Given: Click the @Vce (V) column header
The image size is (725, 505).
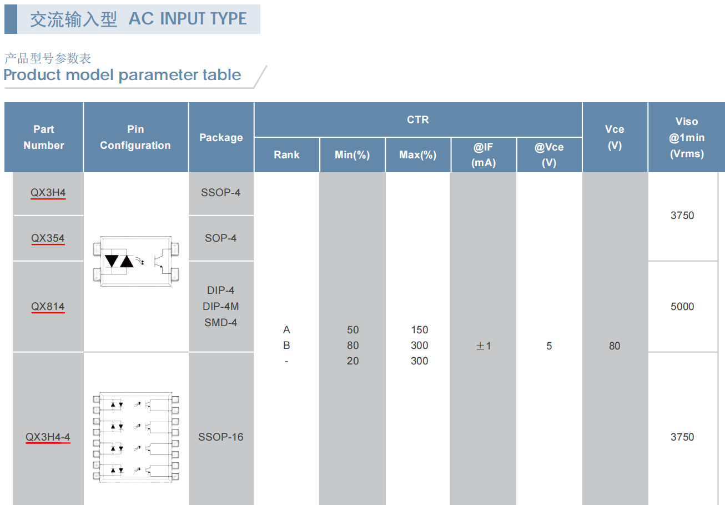Looking at the screenshot, I should point(549,155).
